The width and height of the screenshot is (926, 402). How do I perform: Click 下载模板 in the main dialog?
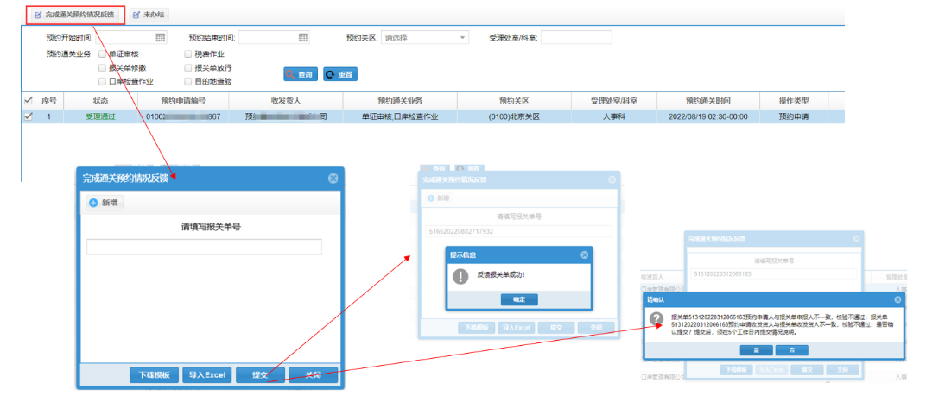click(x=154, y=375)
